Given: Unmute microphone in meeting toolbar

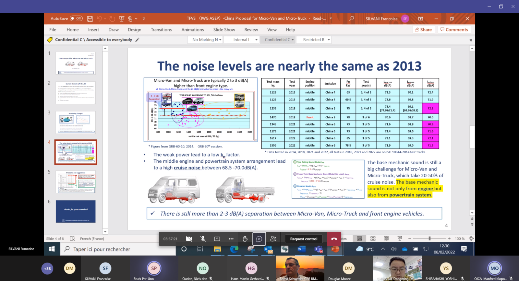Looking at the screenshot, I should click(x=203, y=239).
